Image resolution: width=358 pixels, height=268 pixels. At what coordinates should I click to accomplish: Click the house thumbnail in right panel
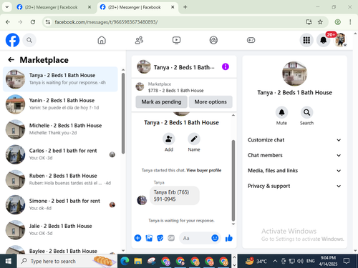[294, 74]
